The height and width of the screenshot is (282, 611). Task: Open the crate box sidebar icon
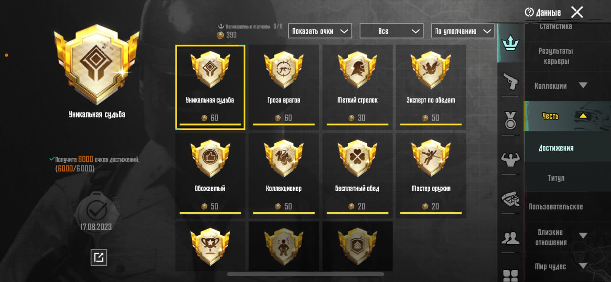510,199
